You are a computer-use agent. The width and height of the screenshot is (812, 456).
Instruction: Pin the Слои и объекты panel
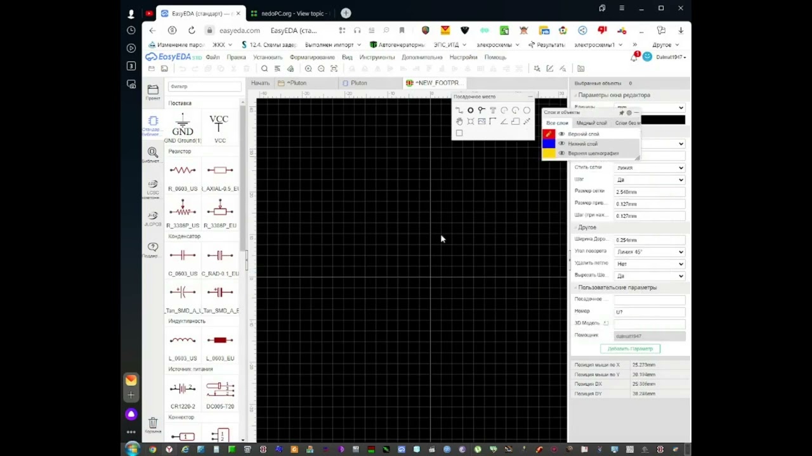pos(621,113)
